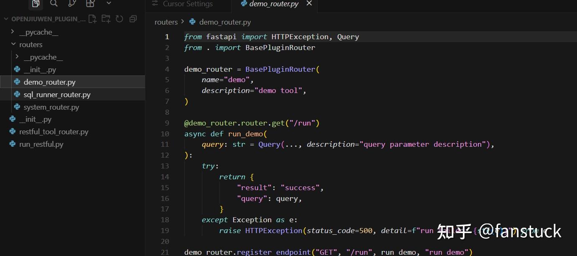The width and height of the screenshot is (577, 256).
Task: Collapse all folders in Explorer
Action: [133, 19]
